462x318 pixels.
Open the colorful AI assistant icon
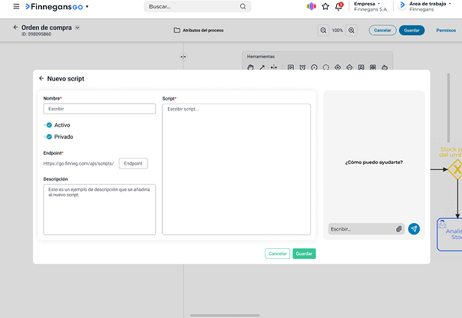click(311, 6)
